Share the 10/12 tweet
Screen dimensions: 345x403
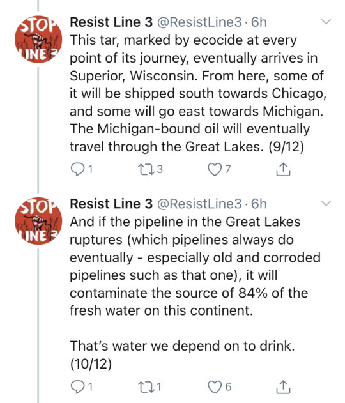click(x=283, y=387)
